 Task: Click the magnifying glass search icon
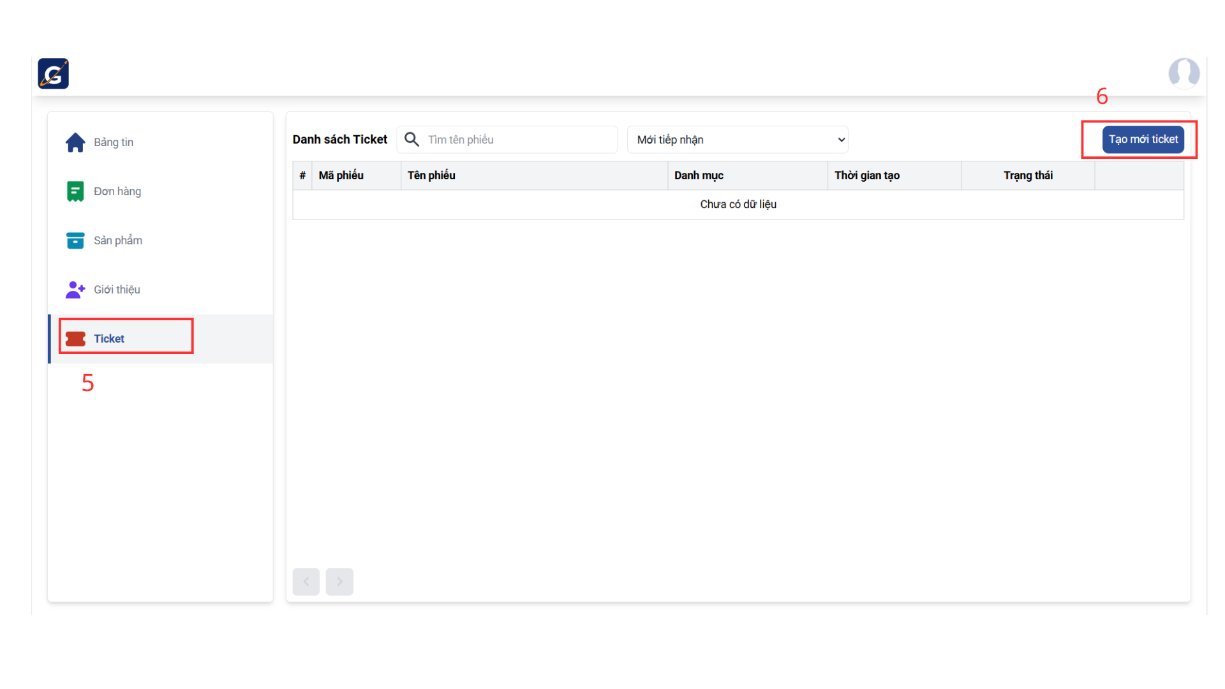(412, 140)
